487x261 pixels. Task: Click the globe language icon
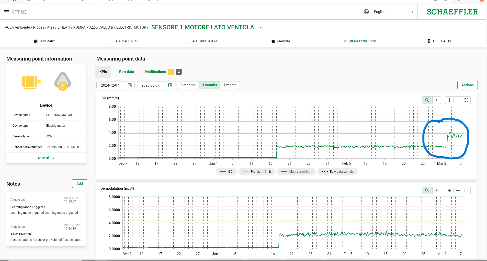point(366,12)
